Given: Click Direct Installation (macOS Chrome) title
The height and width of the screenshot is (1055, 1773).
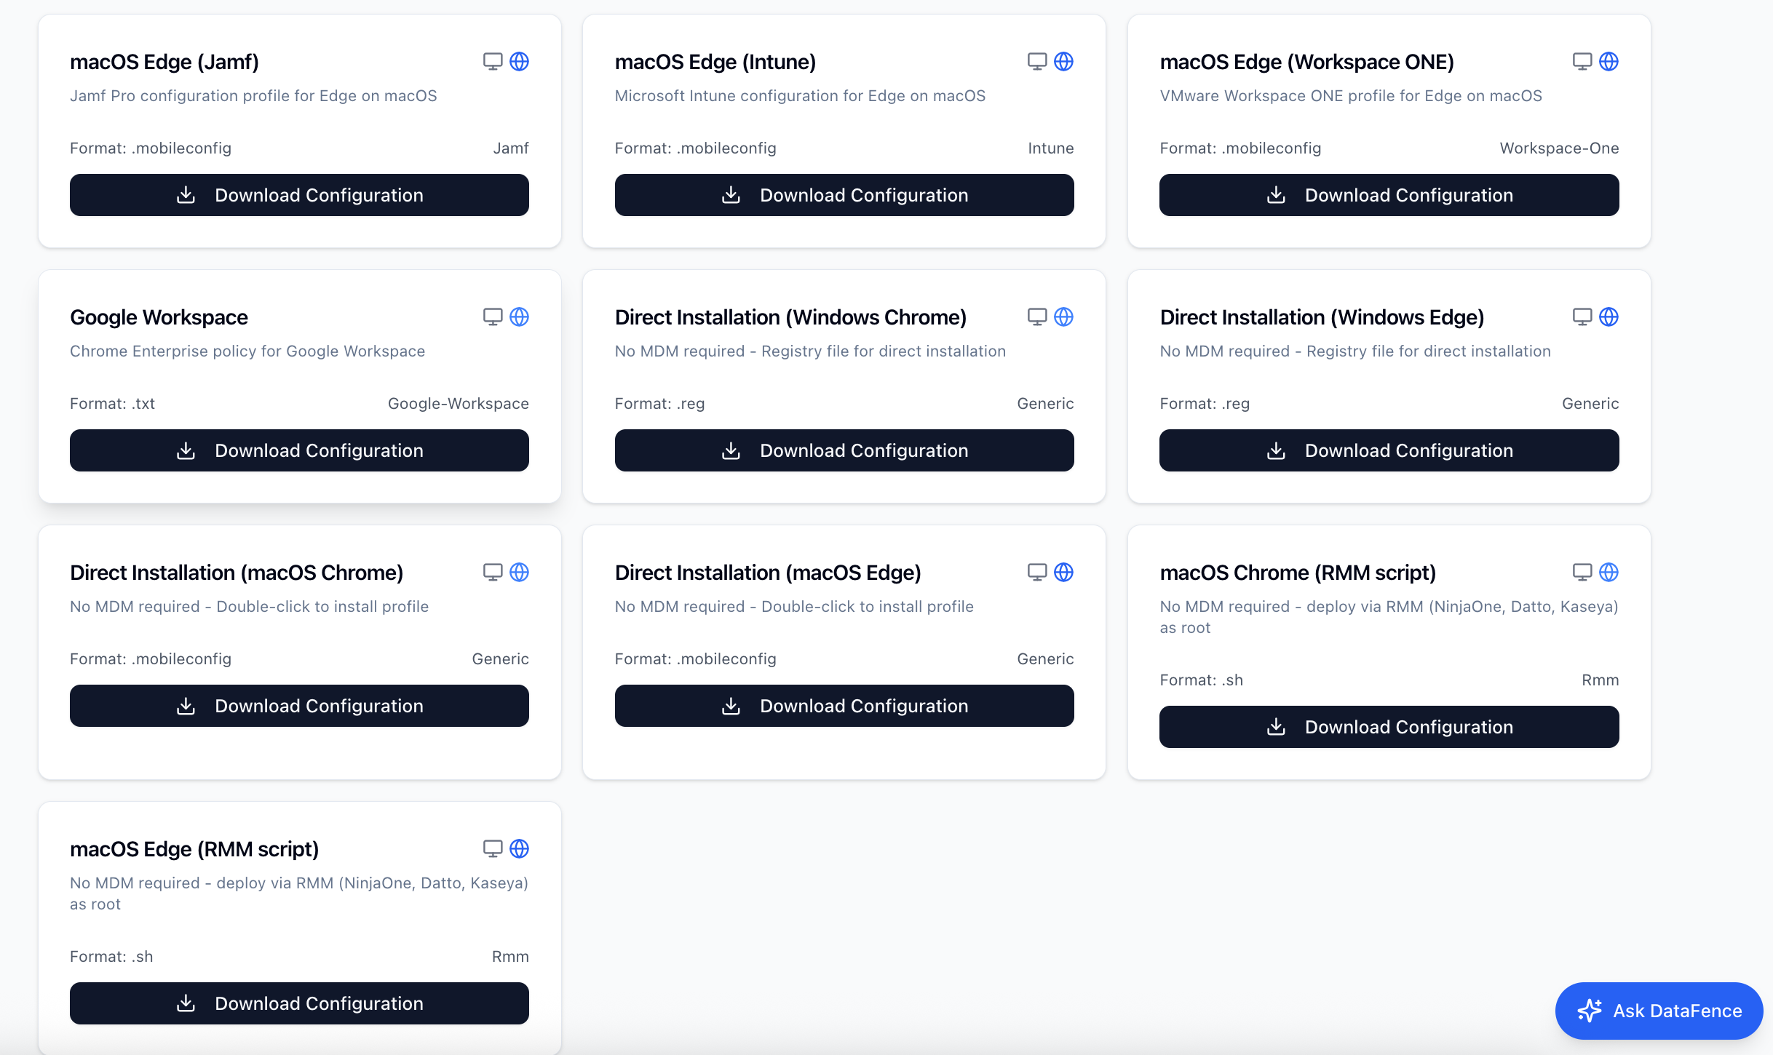Looking at the screenshot, I should 237,573.
